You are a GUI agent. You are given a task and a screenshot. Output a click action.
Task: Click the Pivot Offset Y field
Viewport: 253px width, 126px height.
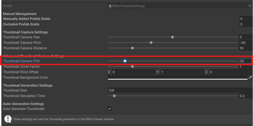(182, 72)
